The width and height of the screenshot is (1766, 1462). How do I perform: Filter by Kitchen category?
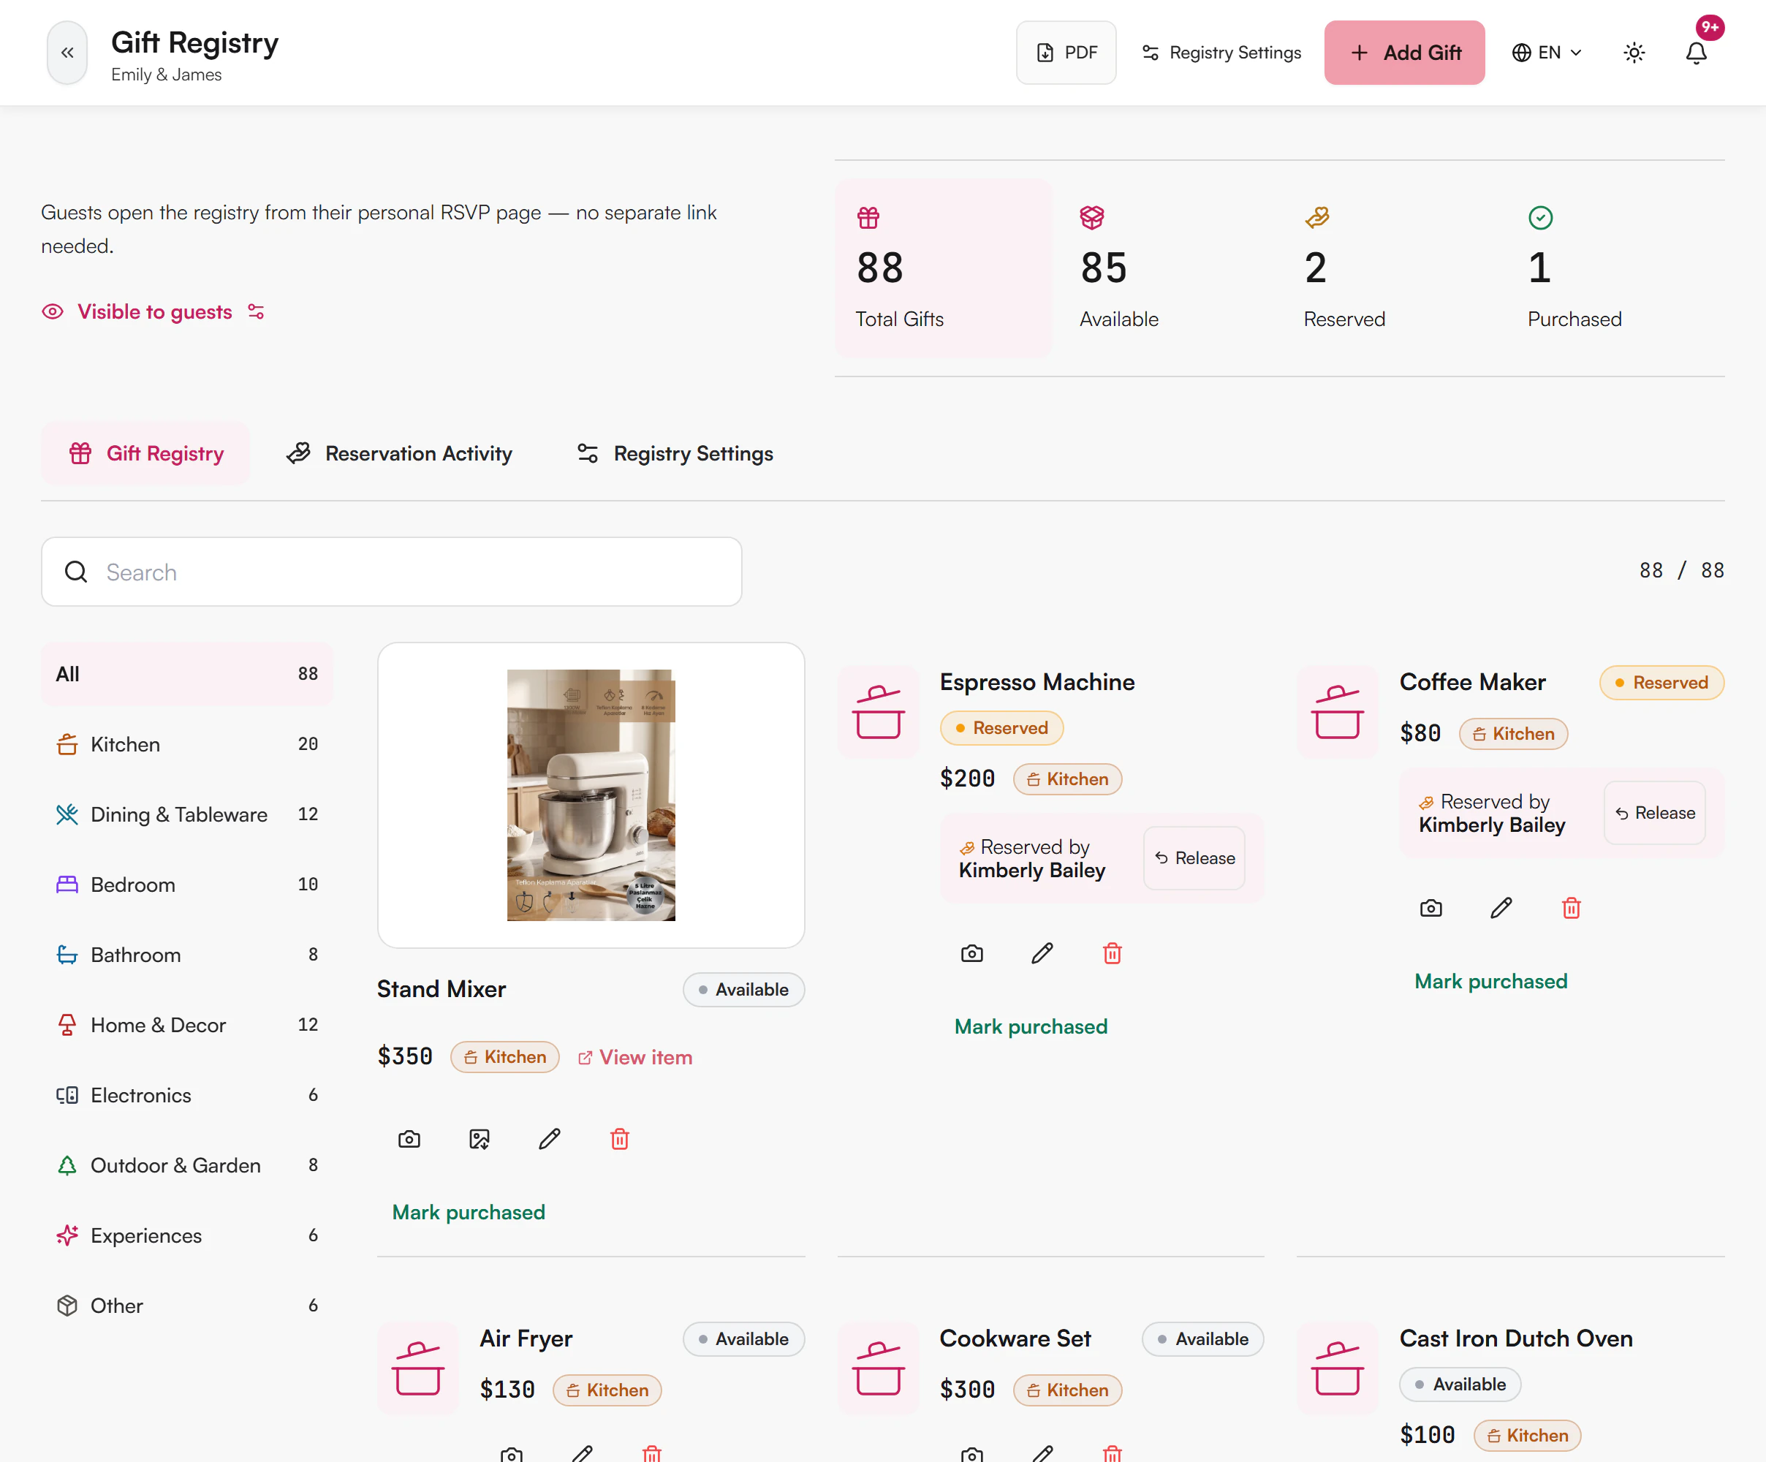pos(186,744)
